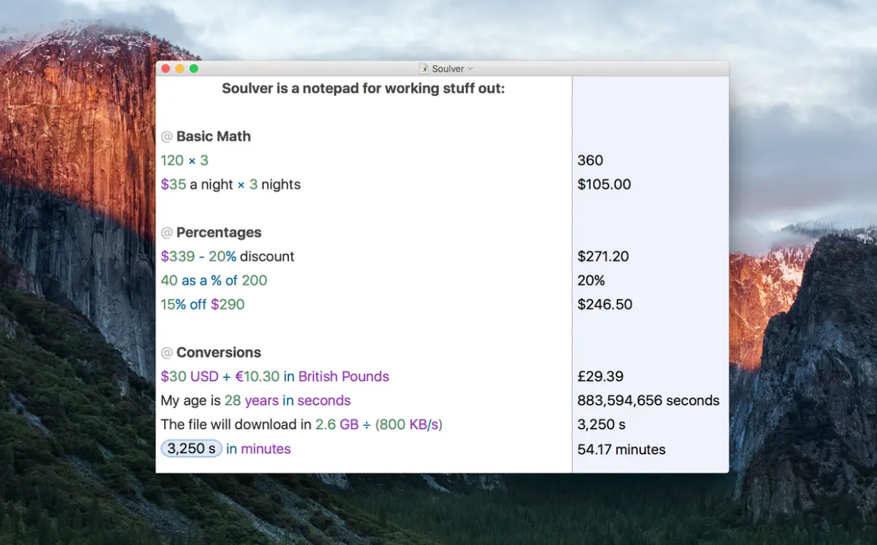877x545 pixels.
Task: Maximize the Soulver window with green button
Action: coord(194,69)
